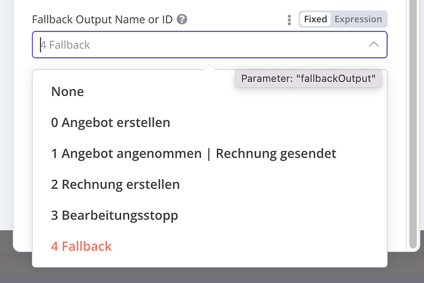Switch parameter mode to Fixed
This screenshot has width=424, height=283.
(x=315, y=19)
